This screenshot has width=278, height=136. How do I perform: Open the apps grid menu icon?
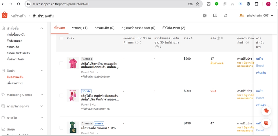pos(205,15)
